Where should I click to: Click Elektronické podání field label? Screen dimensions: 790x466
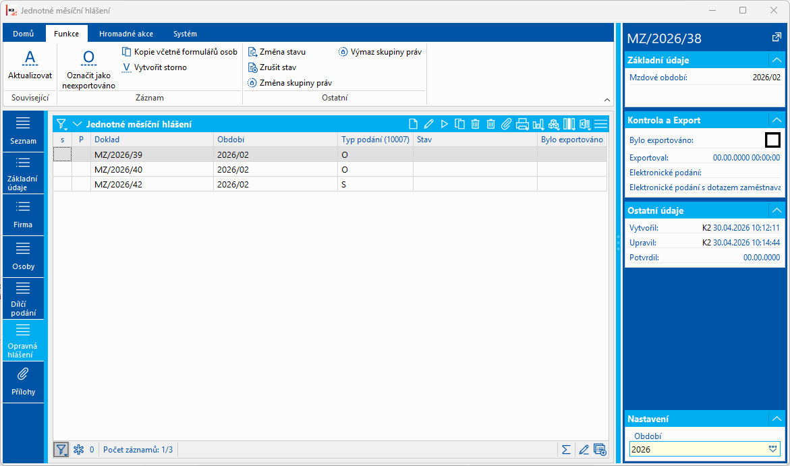click(665, 172)
